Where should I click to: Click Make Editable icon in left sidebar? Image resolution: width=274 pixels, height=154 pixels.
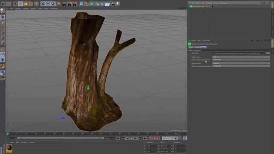click(x=3, y=11)
